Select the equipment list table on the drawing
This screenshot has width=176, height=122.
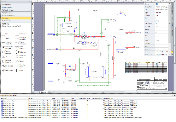[x=146, y=67]
